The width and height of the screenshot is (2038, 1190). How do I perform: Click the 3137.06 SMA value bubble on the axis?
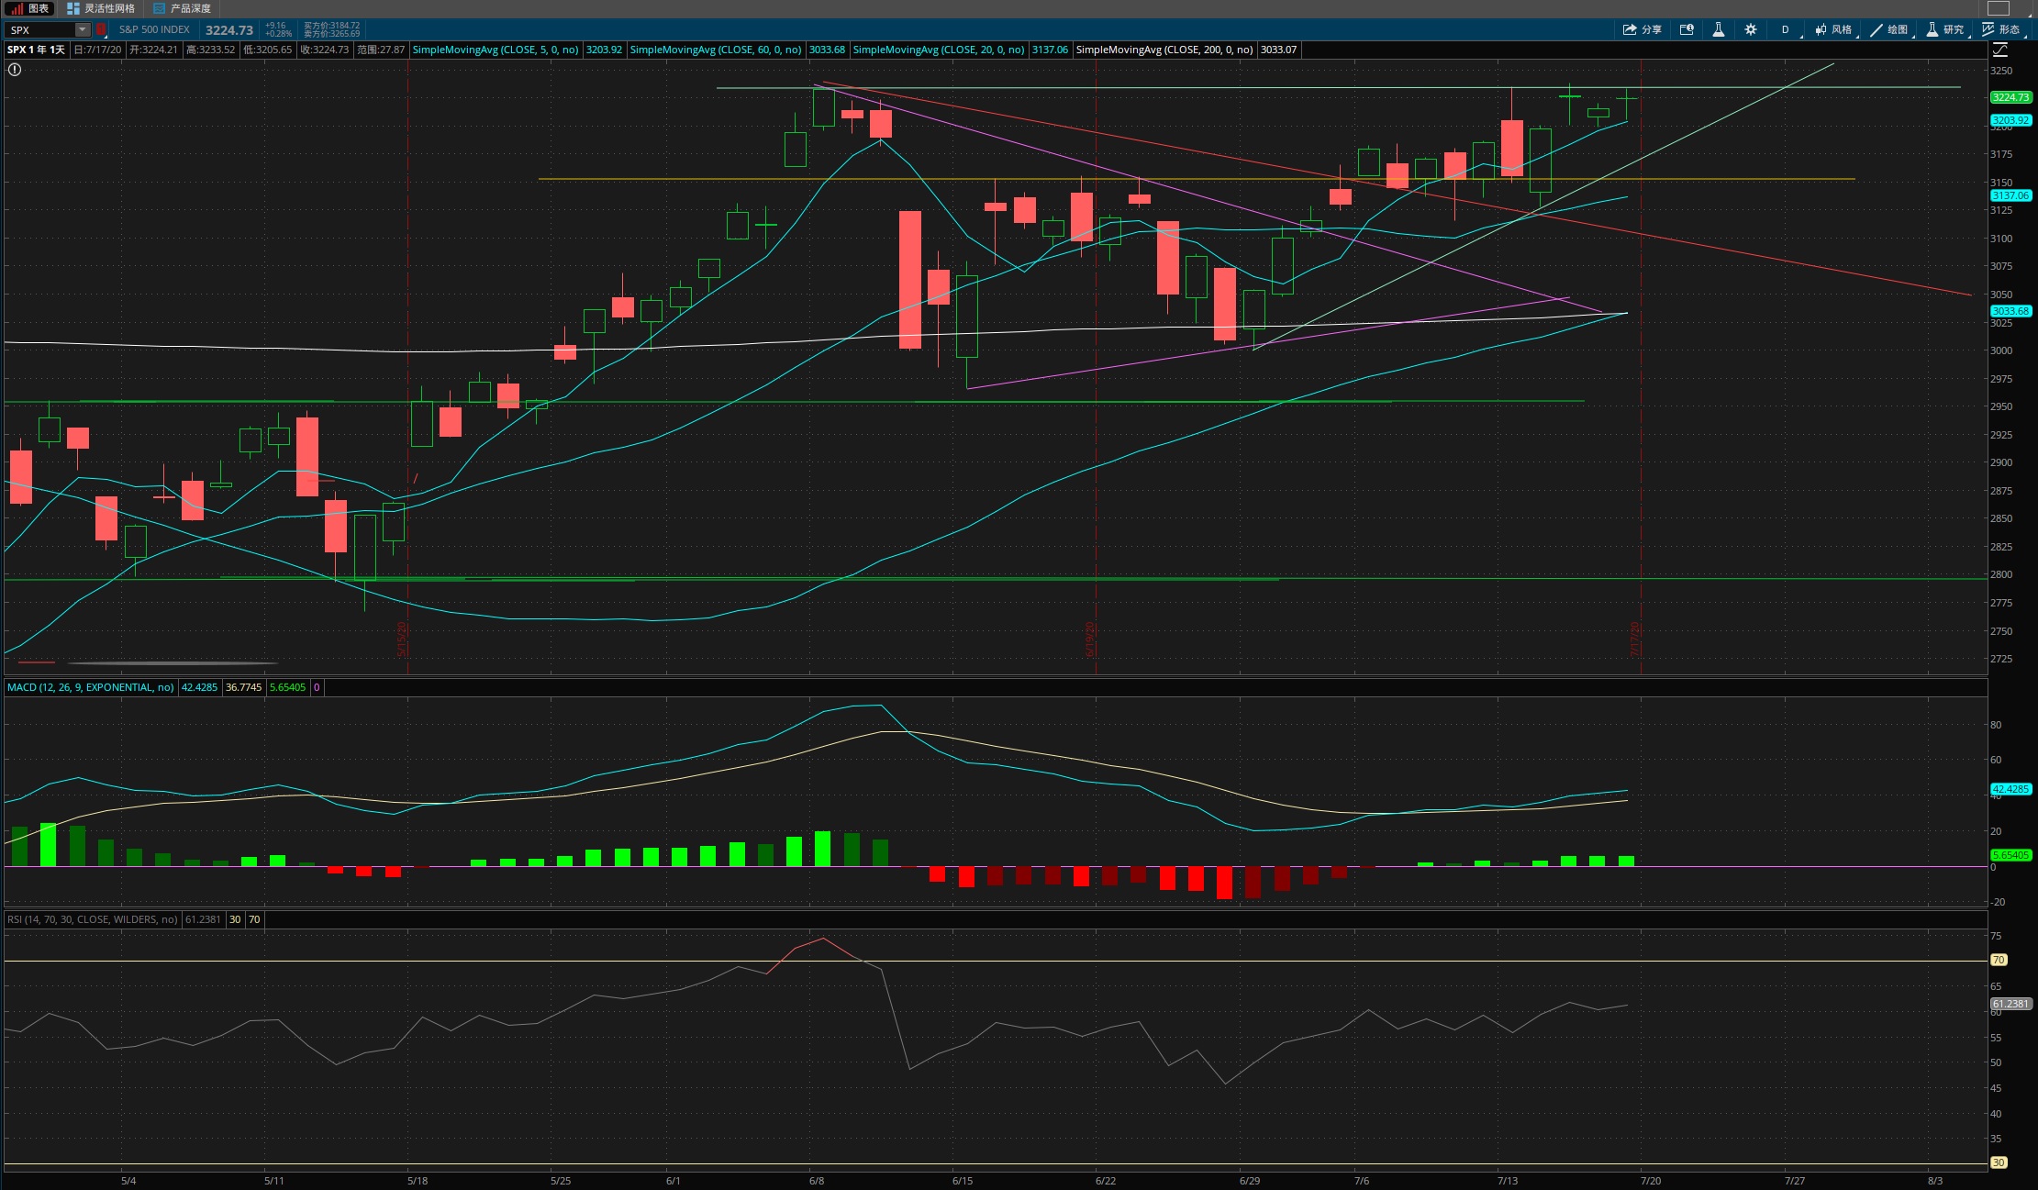pyautogui.click(x=2010, y=195)
